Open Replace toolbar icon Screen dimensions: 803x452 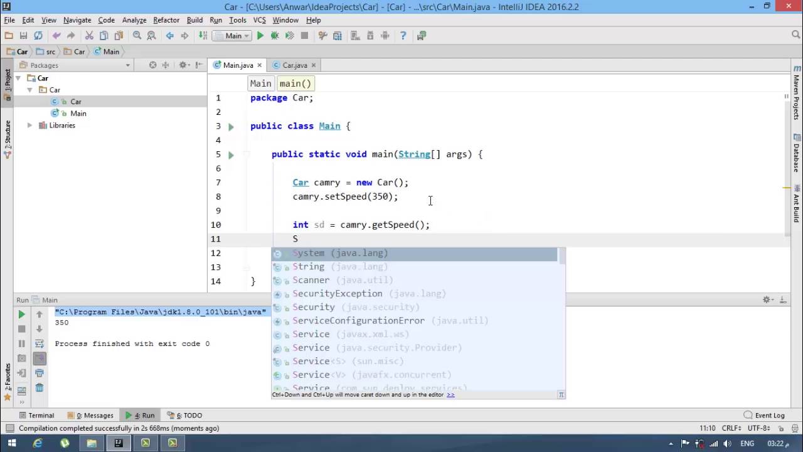point(151,36)
